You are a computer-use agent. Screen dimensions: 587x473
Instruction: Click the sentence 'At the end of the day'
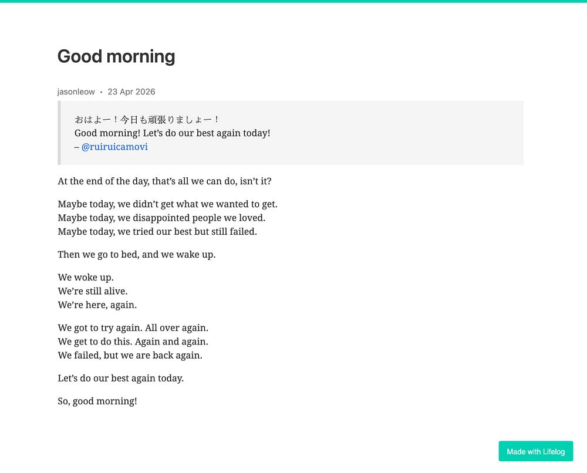click(164, 181)
